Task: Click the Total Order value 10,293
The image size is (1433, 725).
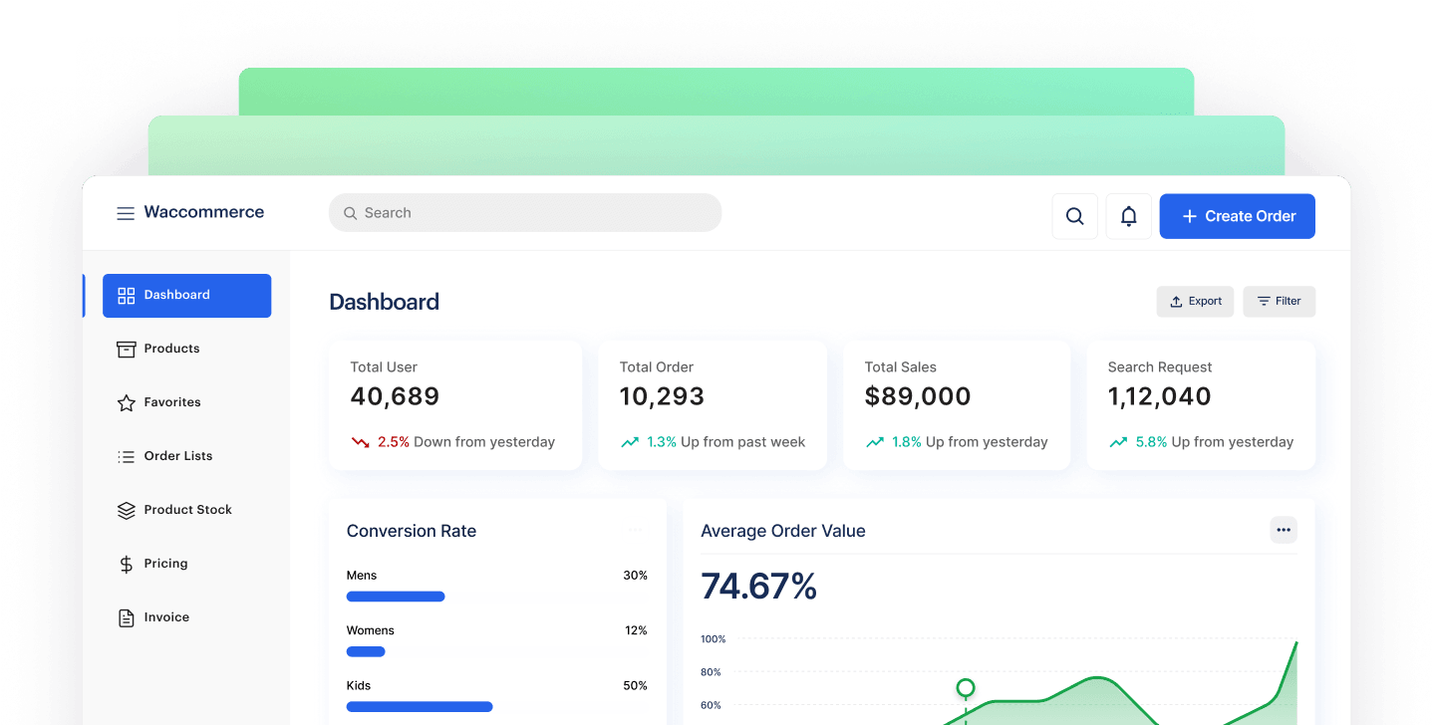Action: coord(663,396)
